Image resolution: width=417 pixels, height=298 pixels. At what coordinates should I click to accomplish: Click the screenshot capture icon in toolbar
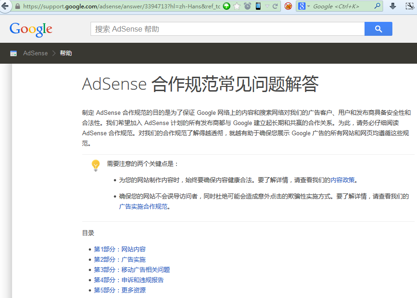point(410,6)
